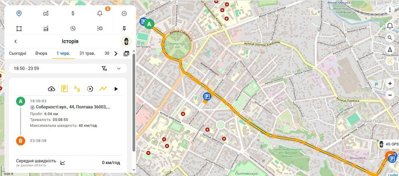This screenshot has height=176, width=399.
Task: Collapse the panel with the circled up arrow
Action: (124, 14)
